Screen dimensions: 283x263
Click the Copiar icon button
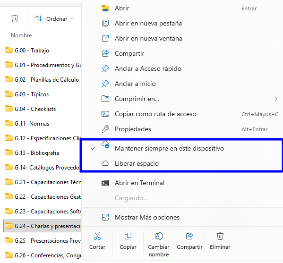[x=128, y=236]
